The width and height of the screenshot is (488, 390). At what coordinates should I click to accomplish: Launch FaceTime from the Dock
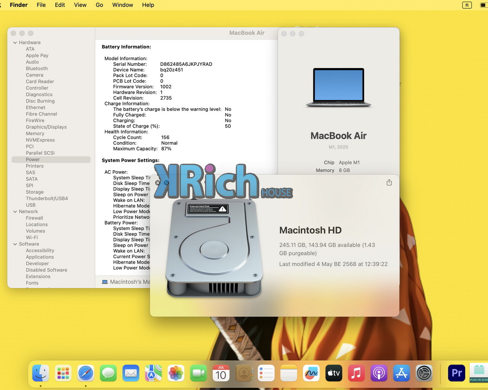[198, 373]
